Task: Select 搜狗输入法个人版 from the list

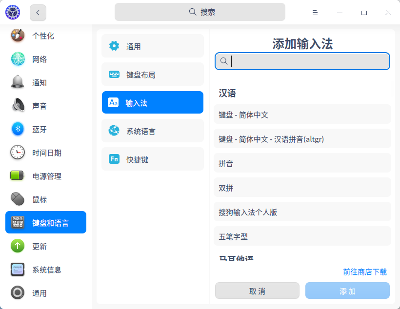Action: [301, 212]
